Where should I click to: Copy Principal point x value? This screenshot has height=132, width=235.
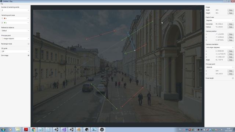(x=231, y=71)
